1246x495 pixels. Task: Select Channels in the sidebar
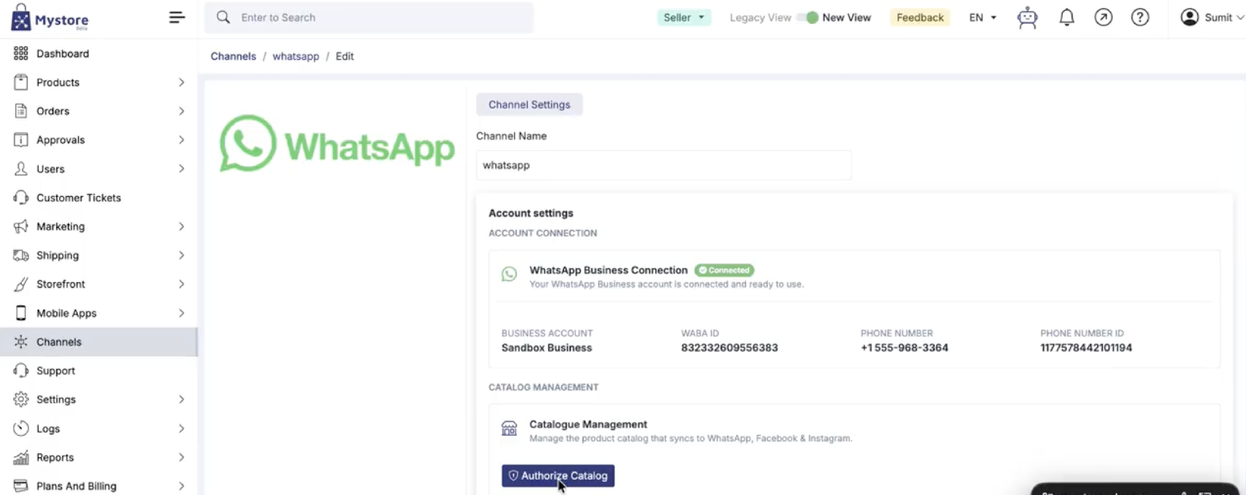coord(99,342)
